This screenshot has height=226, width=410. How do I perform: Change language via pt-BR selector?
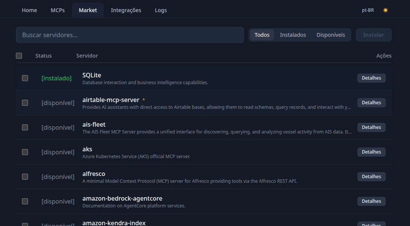(x=368, y=10)
